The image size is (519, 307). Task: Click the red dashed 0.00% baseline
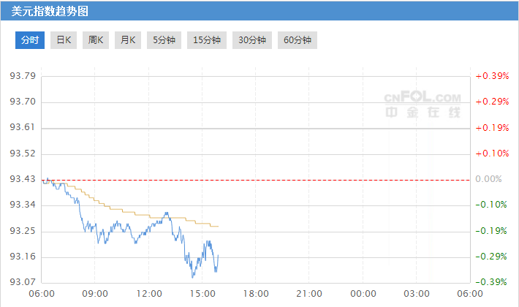(x=256, y=181)
